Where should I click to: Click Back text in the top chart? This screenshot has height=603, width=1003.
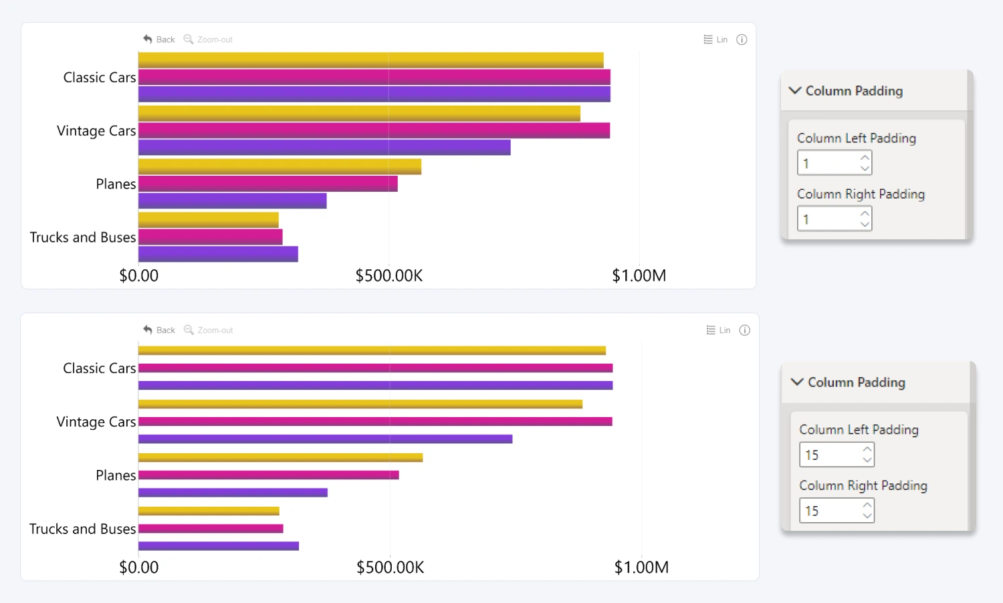165,39
